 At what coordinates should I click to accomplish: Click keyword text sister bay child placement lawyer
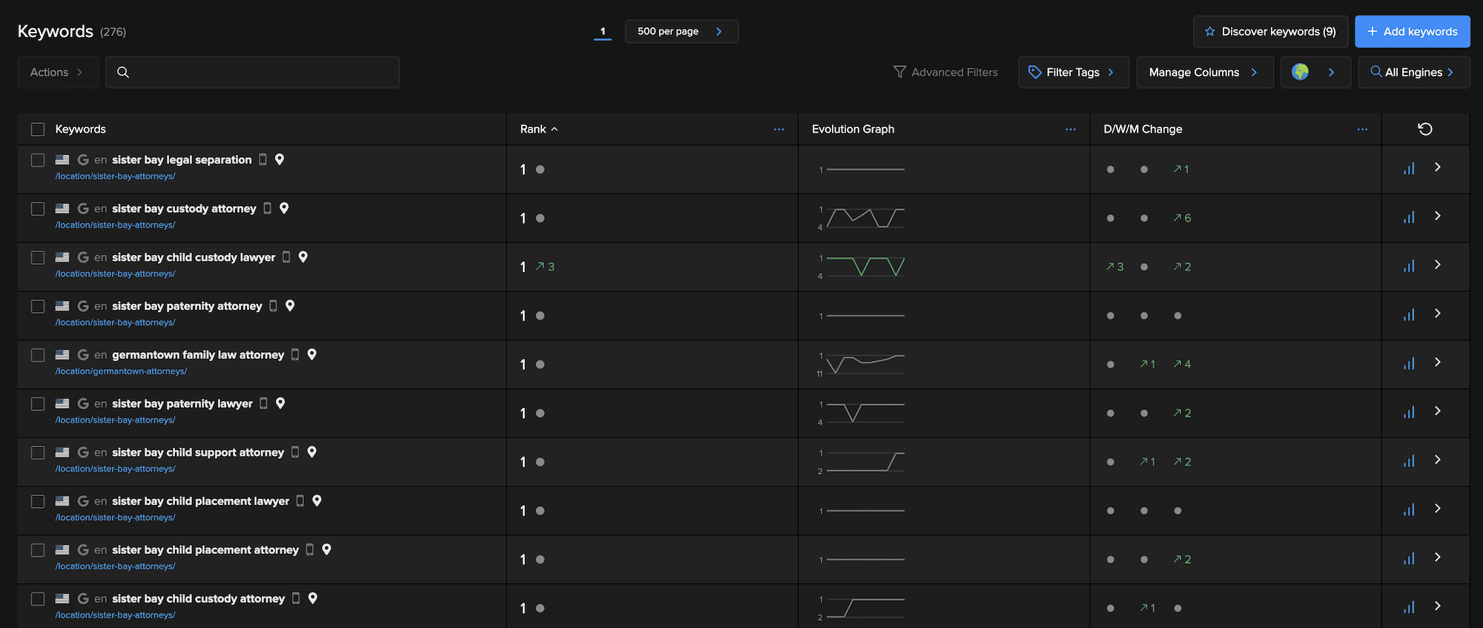pos(200,500)
